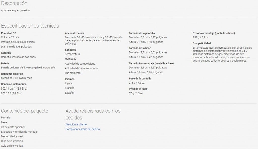Click the Idiomas label

(70, 79)
